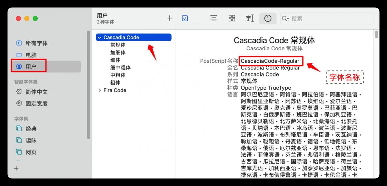The width and height of the screenshot is (387, 186).
Task: Click the collection icon beside 网页
Action: (19, 152)
